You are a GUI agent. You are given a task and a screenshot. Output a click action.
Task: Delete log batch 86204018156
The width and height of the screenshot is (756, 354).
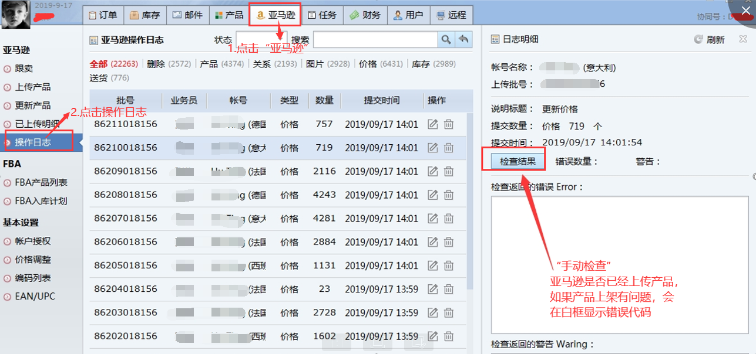point(449,289)
